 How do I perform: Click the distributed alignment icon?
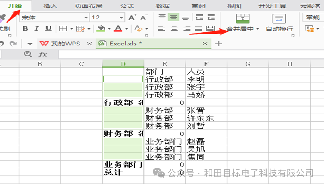[x=210, y=28]
